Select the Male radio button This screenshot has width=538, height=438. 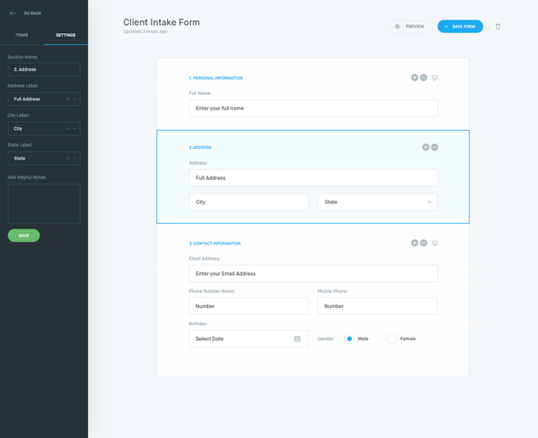[350, 339]
